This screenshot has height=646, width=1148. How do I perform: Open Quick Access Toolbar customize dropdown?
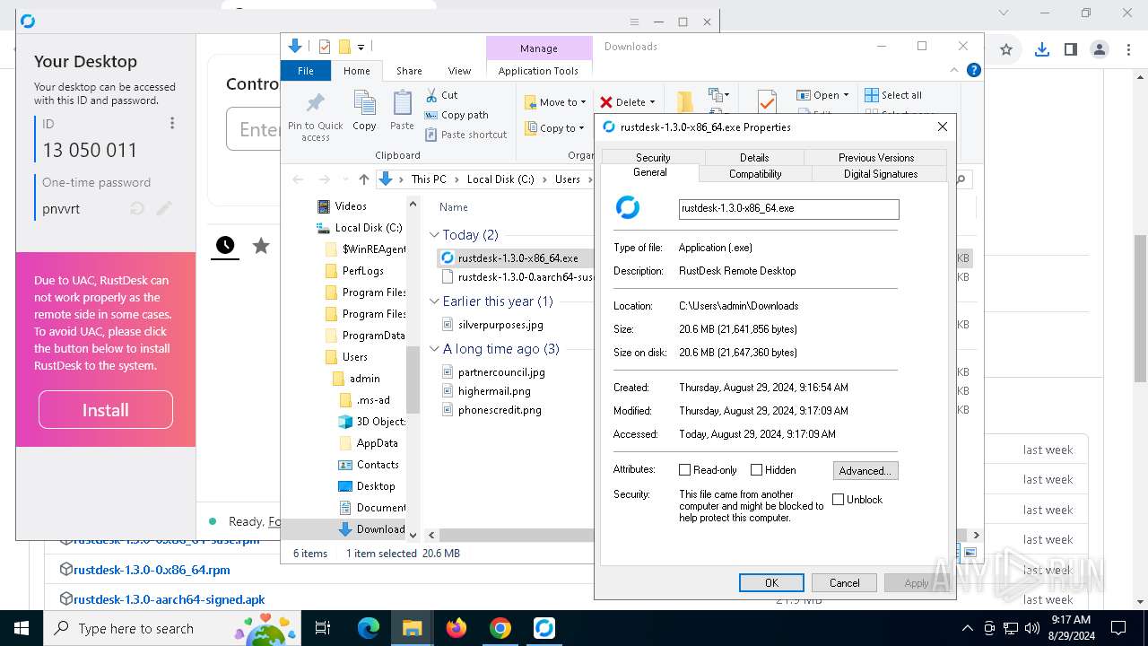(x=361, y=47)
